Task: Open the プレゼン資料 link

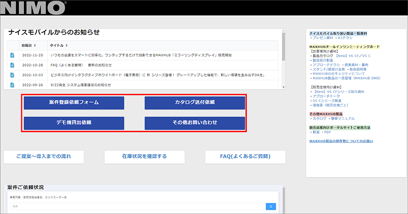Action: pyautogui.click(x=323, y=38)
